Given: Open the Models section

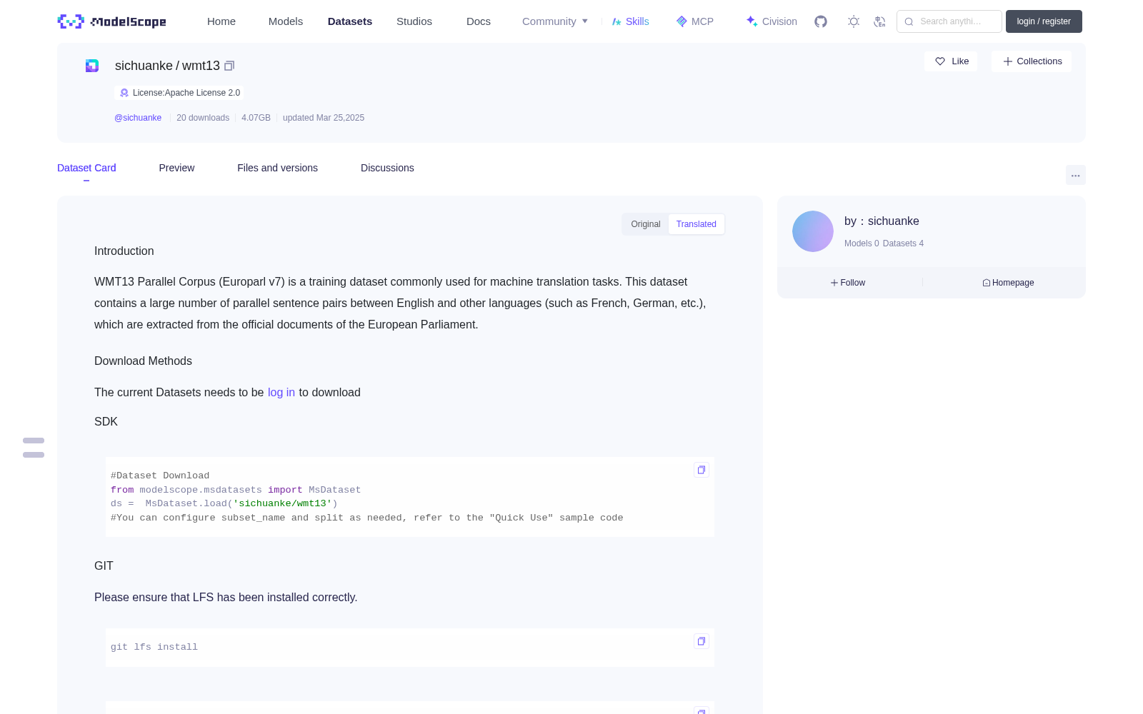Looking at the screenshot, I should click(x=286, y=21).
